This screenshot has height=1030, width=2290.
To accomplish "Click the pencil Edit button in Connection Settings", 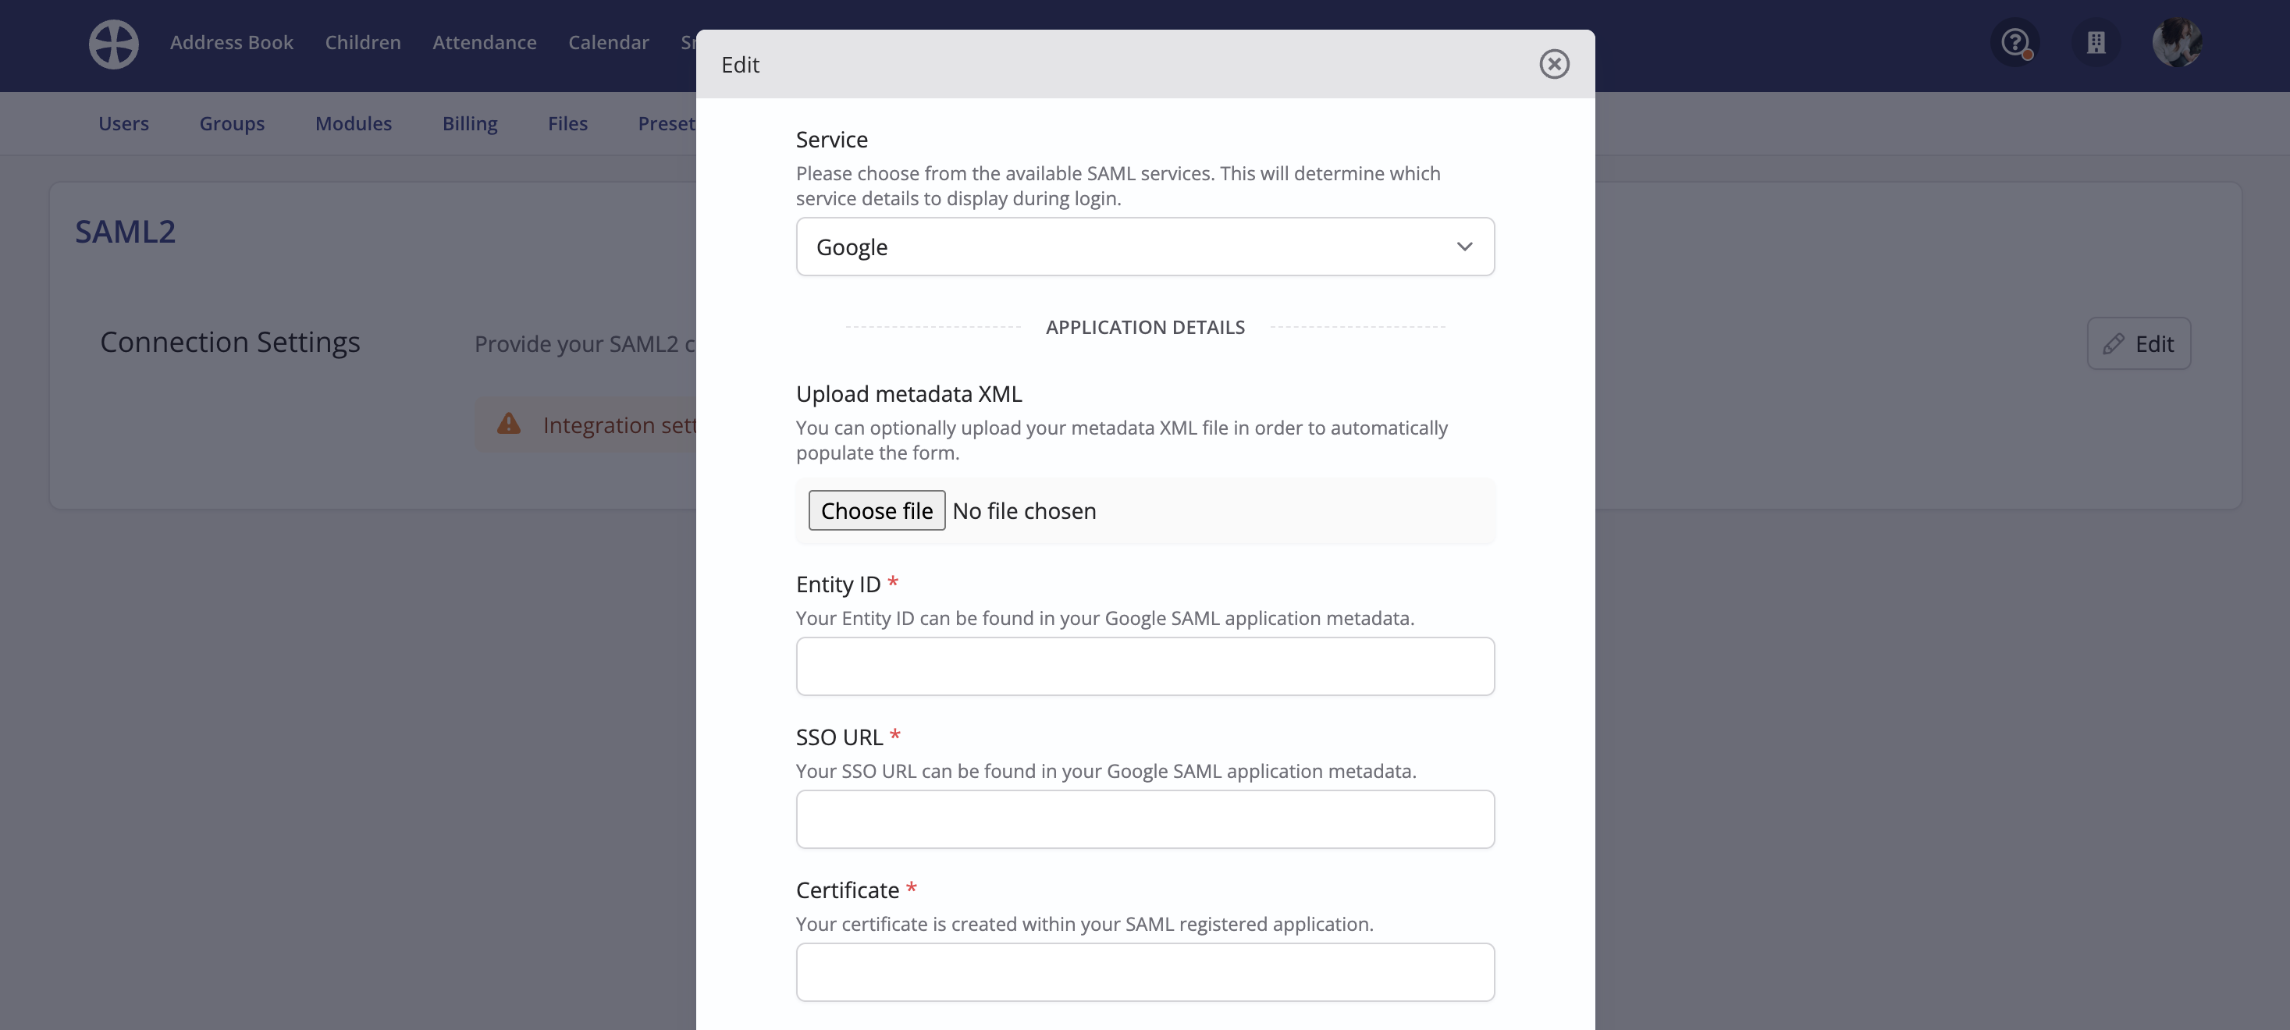I will coord(2139,343).
